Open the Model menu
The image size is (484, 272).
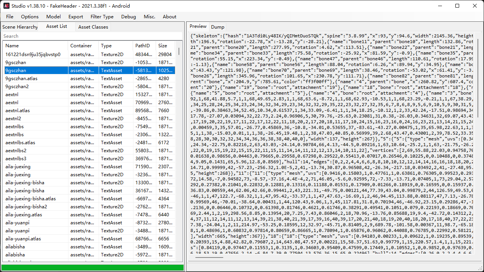coord(54,16)
